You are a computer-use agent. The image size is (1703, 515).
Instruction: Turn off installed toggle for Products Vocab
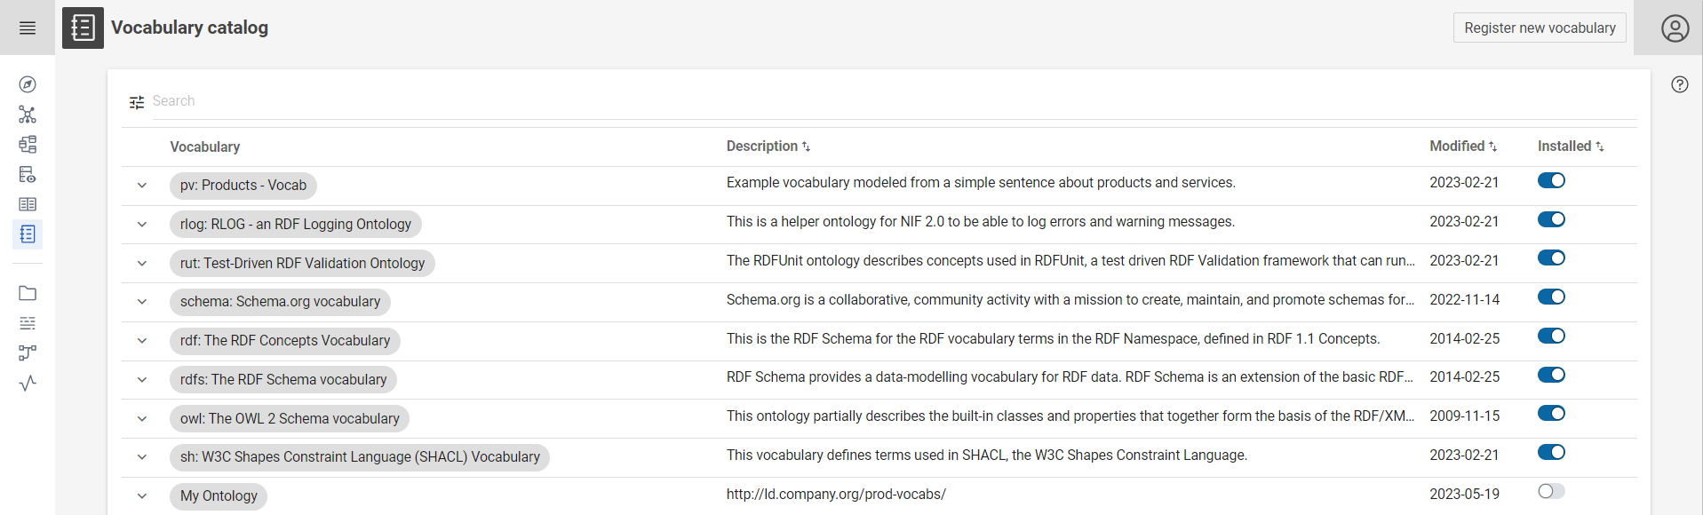coord(1551,181)
